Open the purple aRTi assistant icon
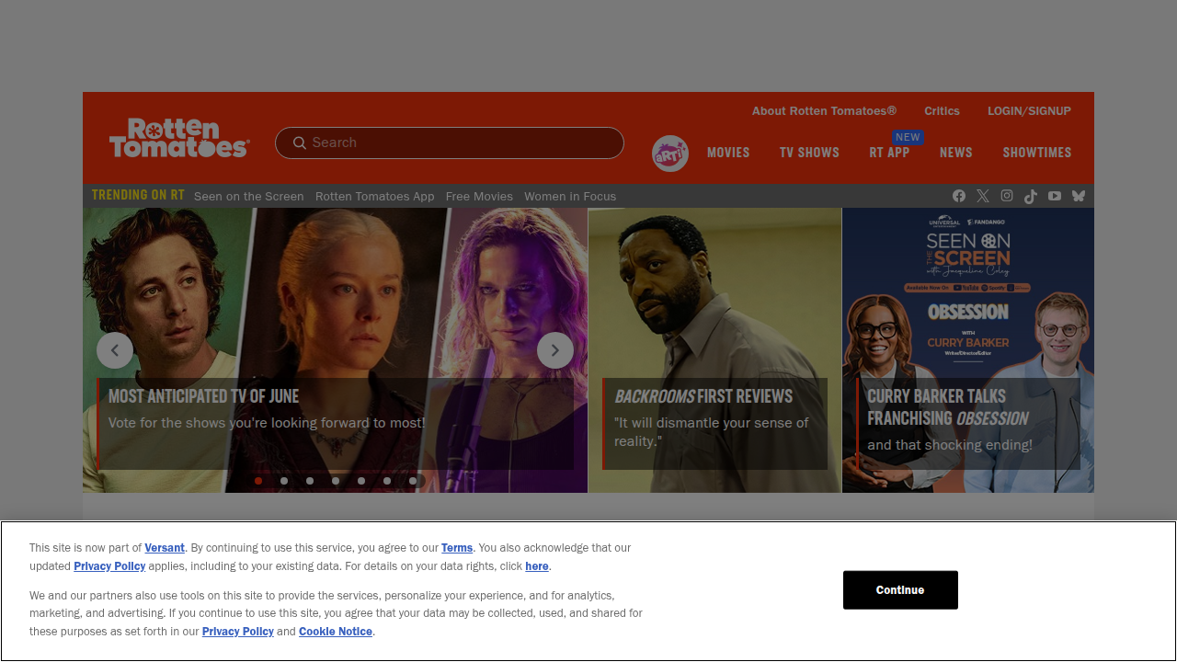The width and height of the screenshot is (1177, 662). pos(670,154)
